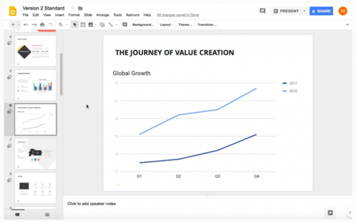
Task: Open the Insert menu
Action: (x=59, y=15)
